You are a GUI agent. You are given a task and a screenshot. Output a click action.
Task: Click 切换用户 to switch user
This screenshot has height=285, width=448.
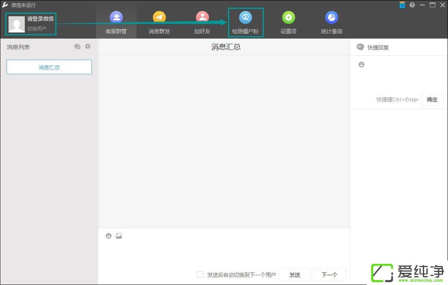(x=37, y=29)
